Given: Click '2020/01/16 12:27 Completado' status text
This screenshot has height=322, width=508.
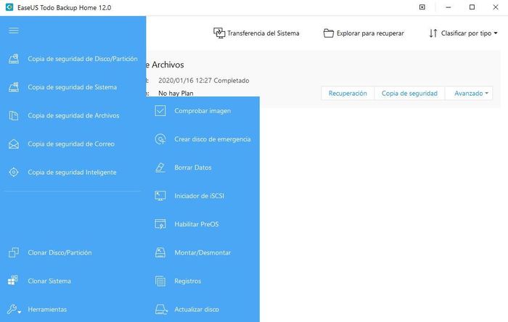Looking at the screenshot, I should pos(204,80).
